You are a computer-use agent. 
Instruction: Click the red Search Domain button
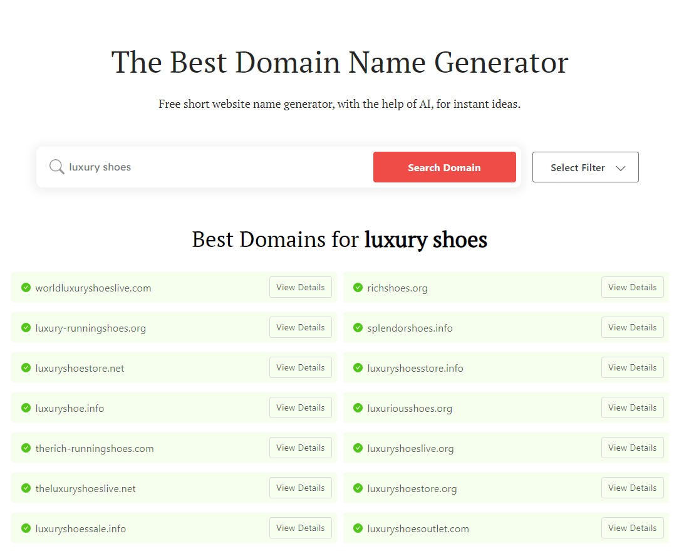[445, 167]
